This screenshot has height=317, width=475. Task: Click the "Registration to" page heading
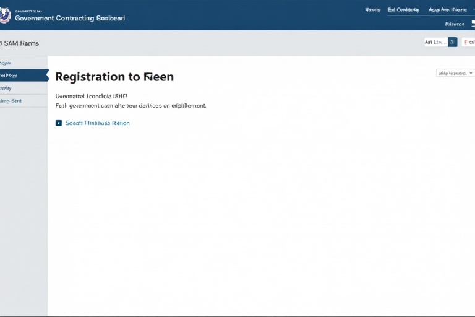pos(114,77)
